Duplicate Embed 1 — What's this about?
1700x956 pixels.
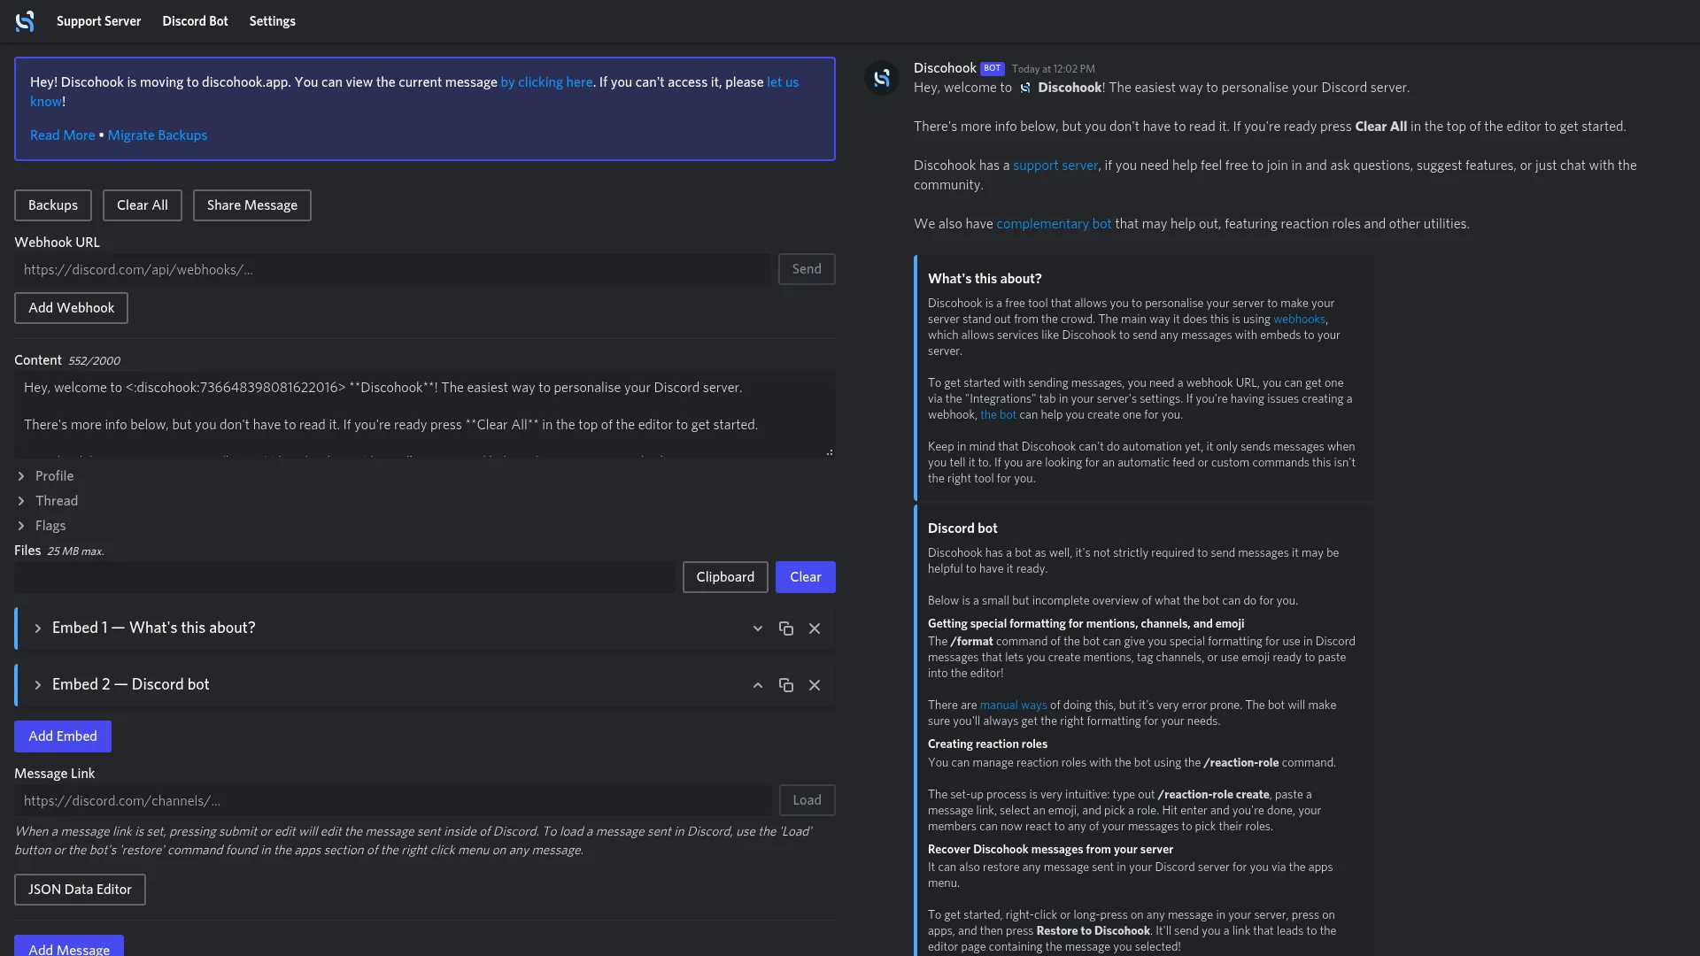[786, 628]
